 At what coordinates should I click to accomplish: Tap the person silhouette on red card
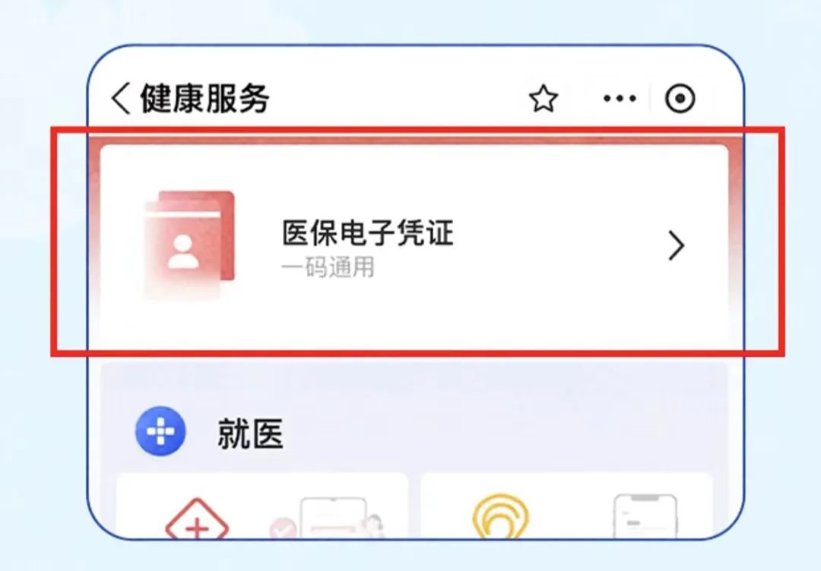[x=182, y=252]
